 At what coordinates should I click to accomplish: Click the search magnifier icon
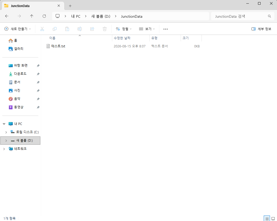(x=269, y=16)
